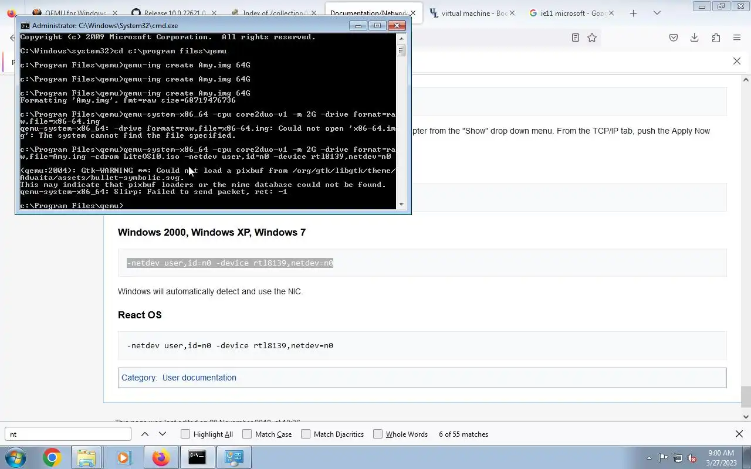Bookmark this page with the star icon
This screenshot has width=751, height=469.
pyautogui.click(x=592, y=38)
